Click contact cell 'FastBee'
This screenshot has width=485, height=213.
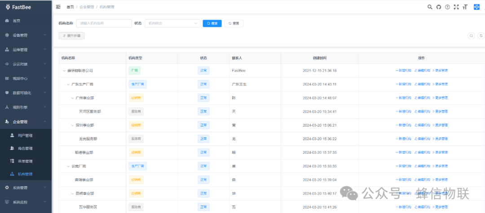point(238,71)
